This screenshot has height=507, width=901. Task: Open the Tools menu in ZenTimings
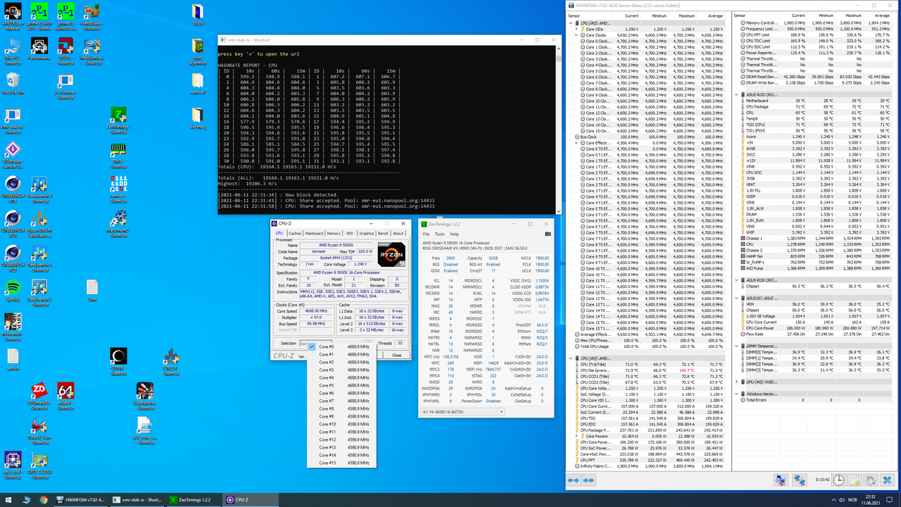tap(439, 234)
